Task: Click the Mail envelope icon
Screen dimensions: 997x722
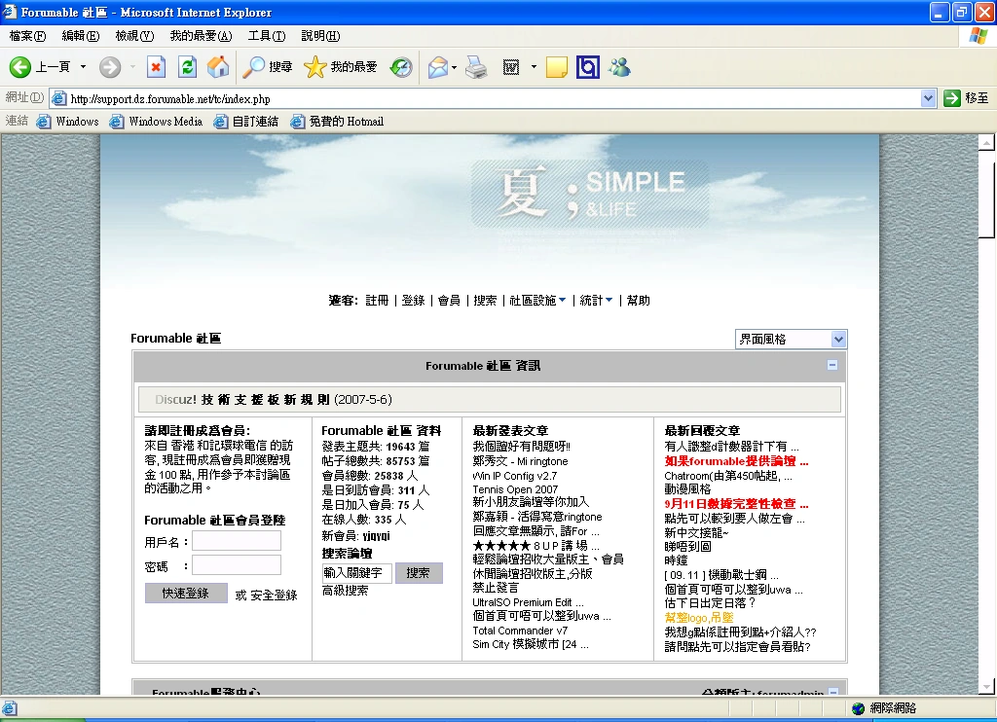Action: click(x=437, y=67)
